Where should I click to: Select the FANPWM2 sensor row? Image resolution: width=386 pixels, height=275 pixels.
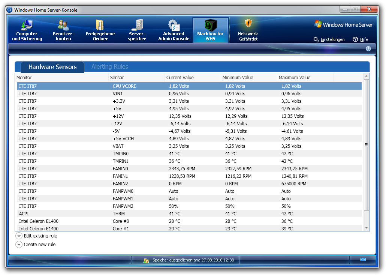pyautogui.click(x=189, y=206)
